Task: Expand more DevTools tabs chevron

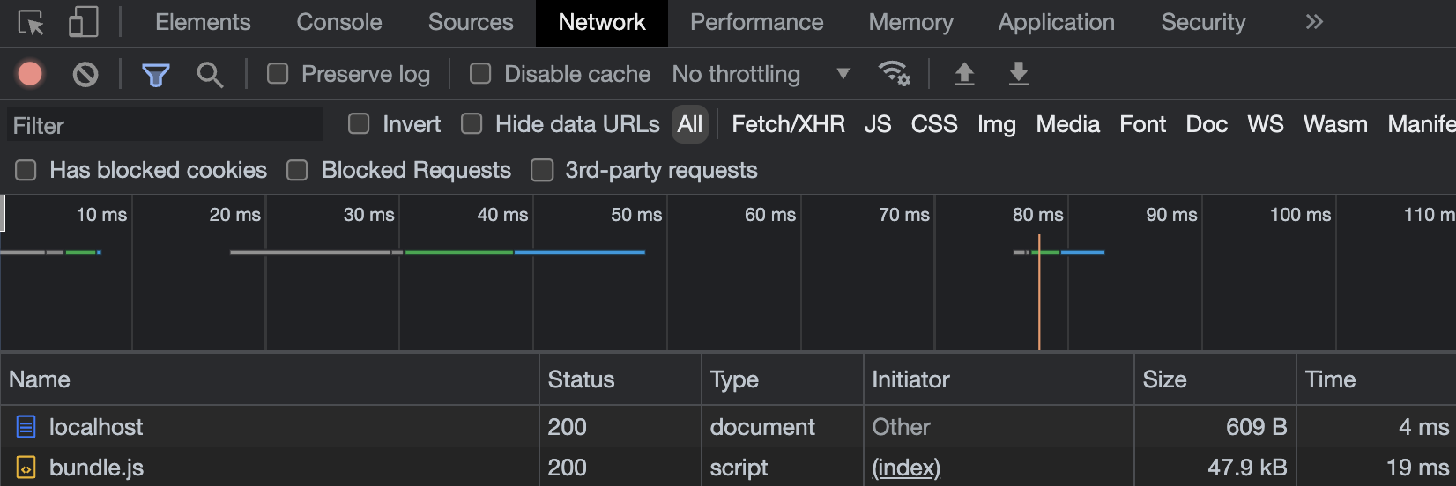Action: click(1314, 22)
